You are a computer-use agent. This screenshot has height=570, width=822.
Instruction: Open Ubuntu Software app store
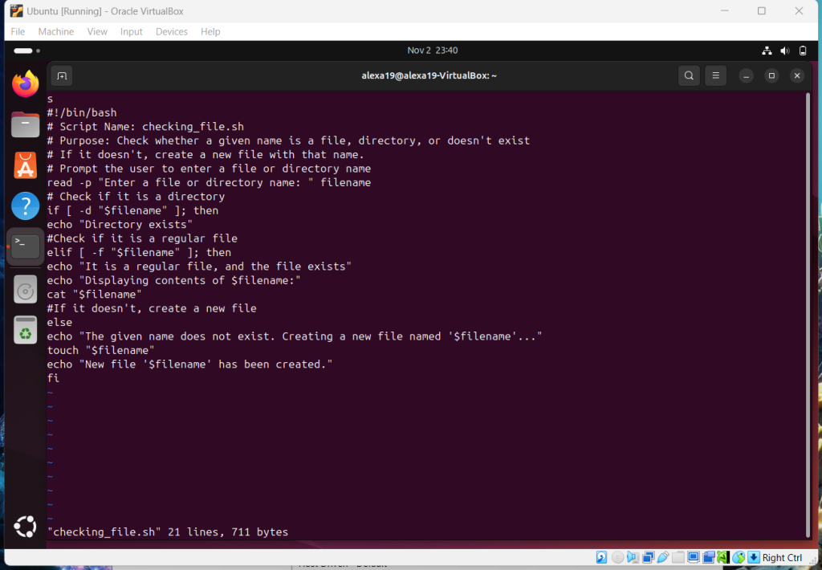tap(26, 165)
